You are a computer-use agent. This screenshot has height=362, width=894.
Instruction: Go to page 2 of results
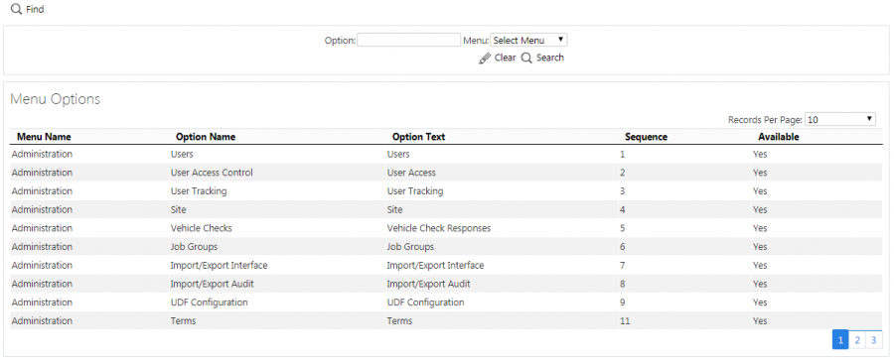point(856,340)
